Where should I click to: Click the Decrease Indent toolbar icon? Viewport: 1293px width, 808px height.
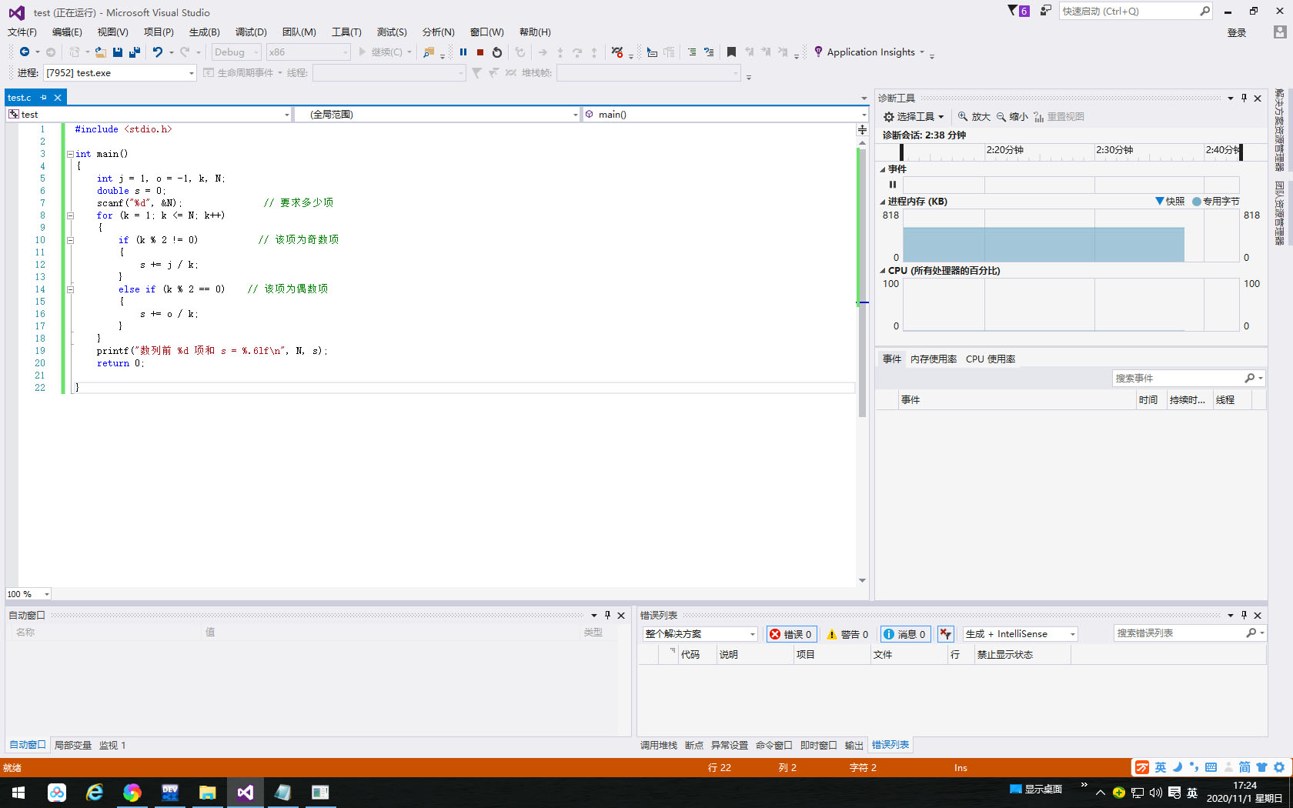coord(692,52)
